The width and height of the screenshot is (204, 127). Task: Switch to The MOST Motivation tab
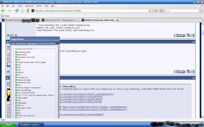pos(21,20)
